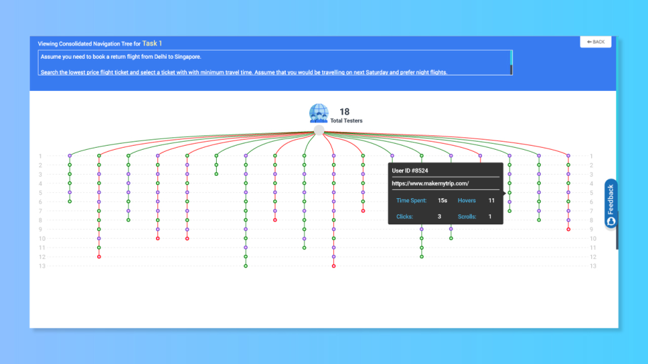Open the Feedback side tab
The width and height of the screenshot is (648, 364).
[611, 204]
